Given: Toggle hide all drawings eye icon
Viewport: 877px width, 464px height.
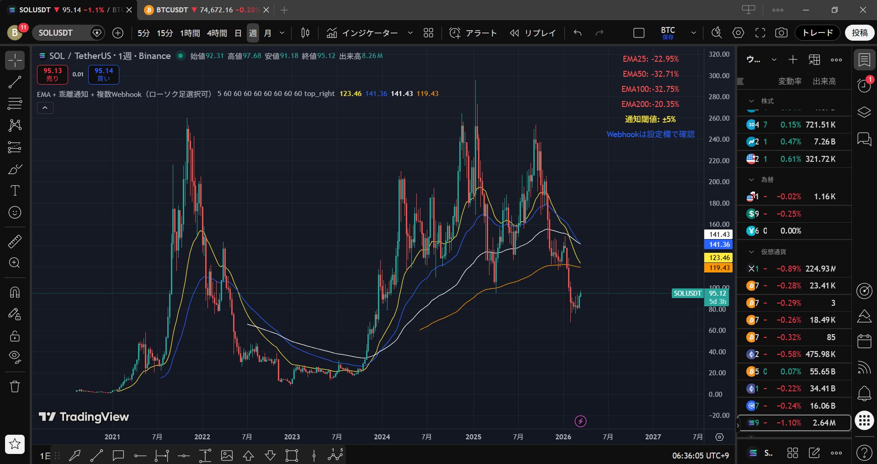Looking at the screenshot, I should tap(15, 357).
